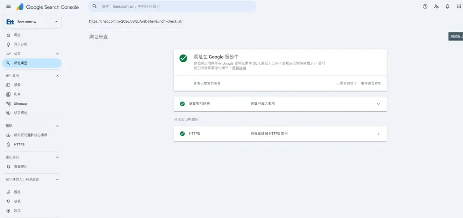Viewport: 463px width, 218px height.
Task: Open the notifications bell
Action: [x=448, y=6]
